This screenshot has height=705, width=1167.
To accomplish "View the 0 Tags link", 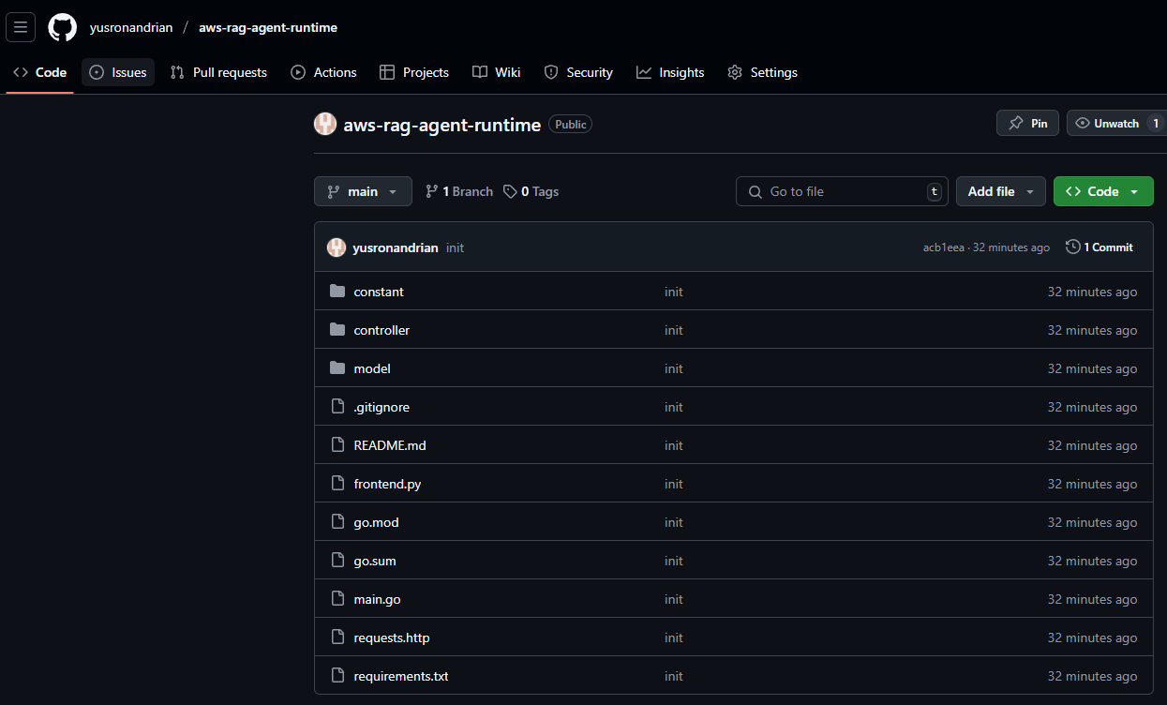I will coord(531,191).
